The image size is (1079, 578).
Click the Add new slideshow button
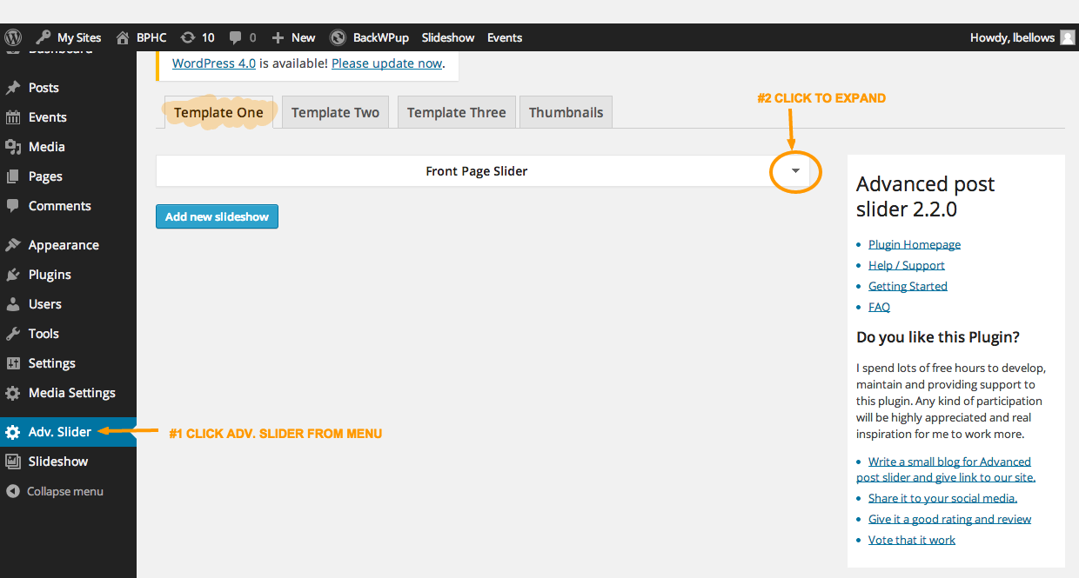pos(217,216)
